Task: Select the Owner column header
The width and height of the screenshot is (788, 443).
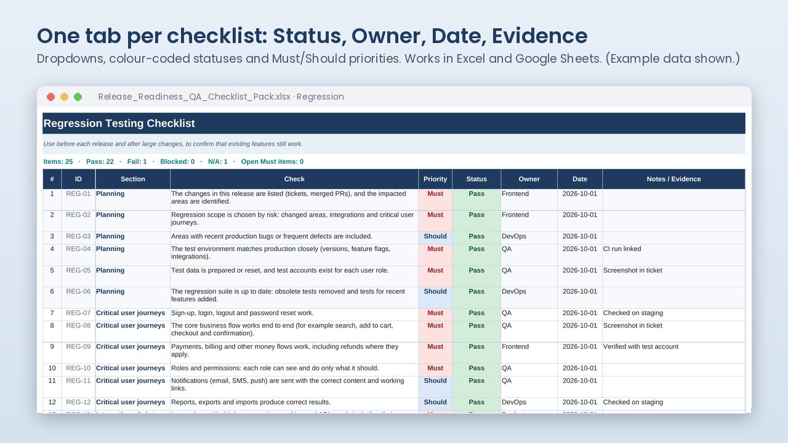Action: (529, 179)
